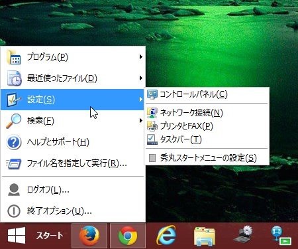The image size is (298, 249).
Task: Click the gray square icon beside 秀丸スタートメニューの設定
Action: (x=152, y=158)
